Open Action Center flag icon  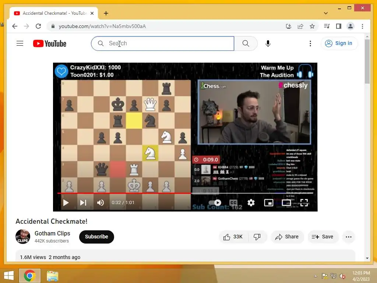click(x=324, y=276)
